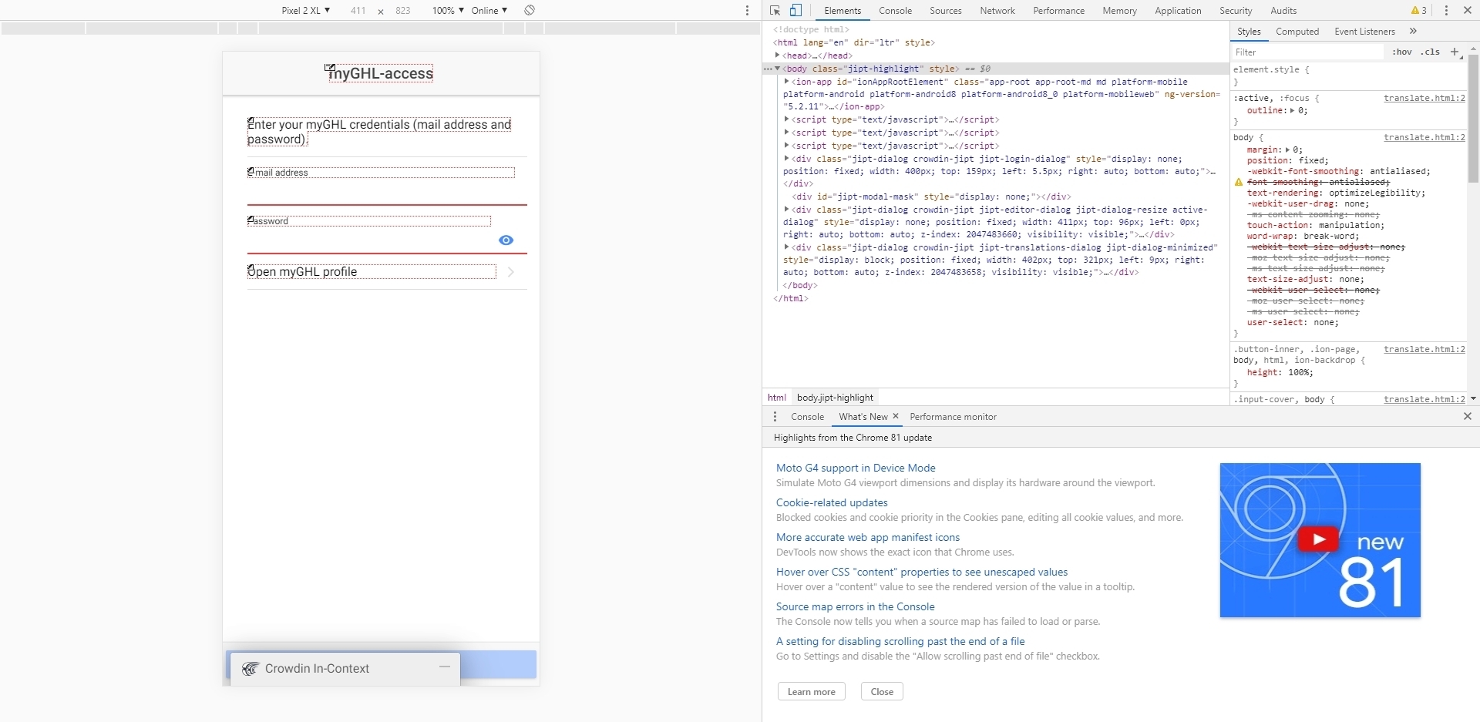Open the Online throttling dropdown
Screen dimensions: 1480x722
pyautogui.click(x=489, y=10)
